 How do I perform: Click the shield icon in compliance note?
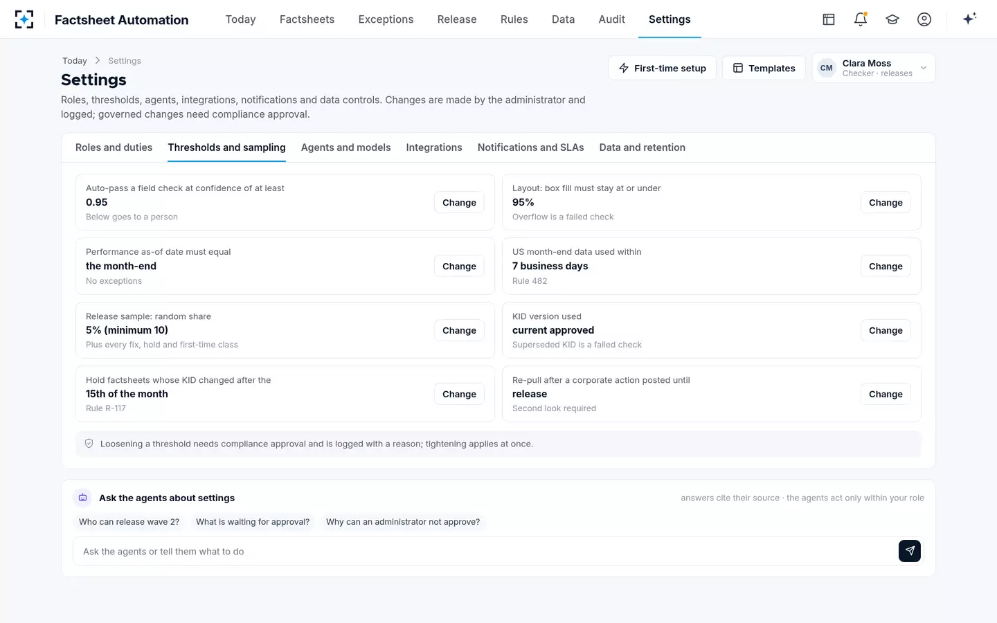89,444
